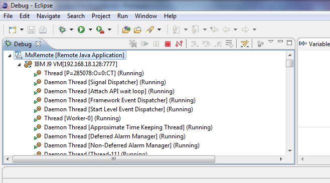
Task: Toggle Use Step Filters button
Action: [245, 44]
